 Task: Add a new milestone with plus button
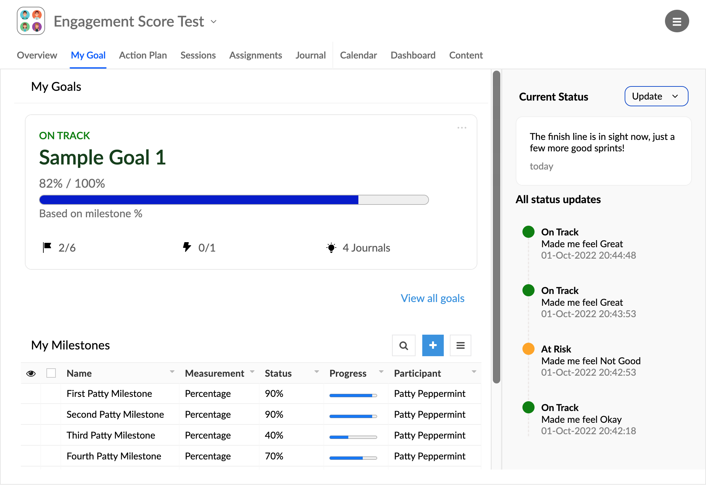tap(433, 345)
